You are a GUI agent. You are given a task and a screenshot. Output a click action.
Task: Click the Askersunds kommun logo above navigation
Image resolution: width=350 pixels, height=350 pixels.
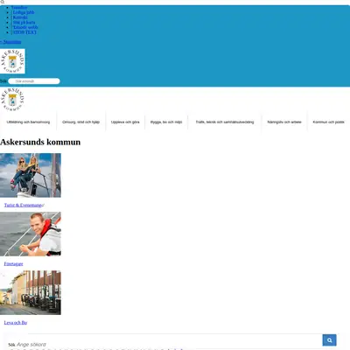[x=12, y=100]
